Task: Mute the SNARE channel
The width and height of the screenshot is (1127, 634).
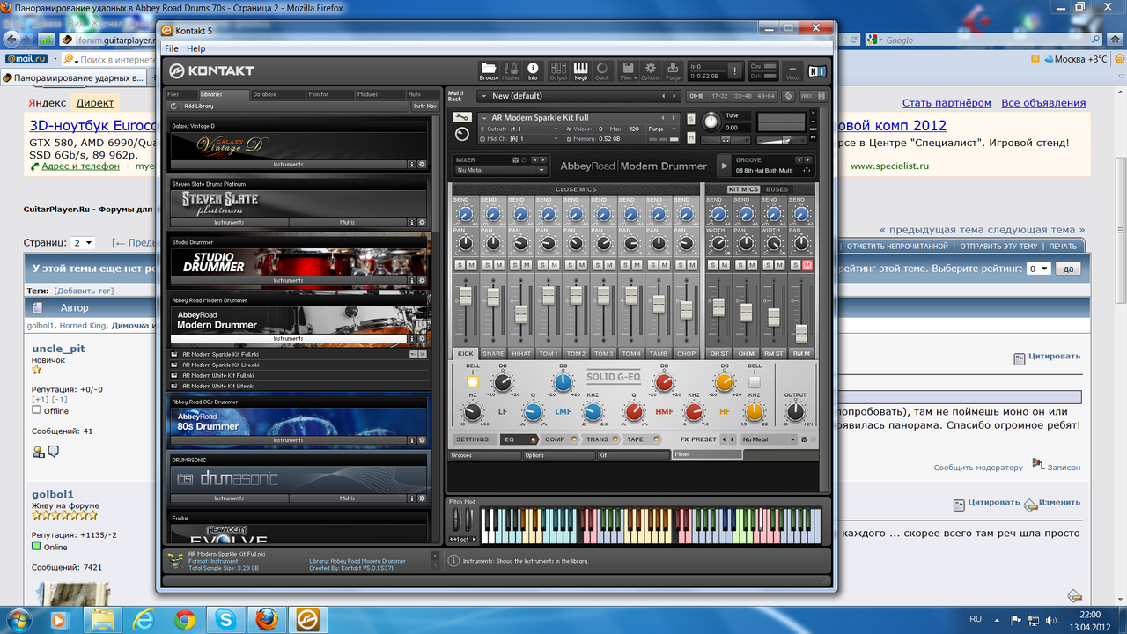Action: point(498,265)
